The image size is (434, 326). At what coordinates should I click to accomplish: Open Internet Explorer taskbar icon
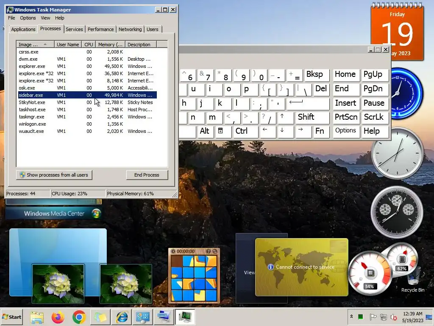[122, 317]
